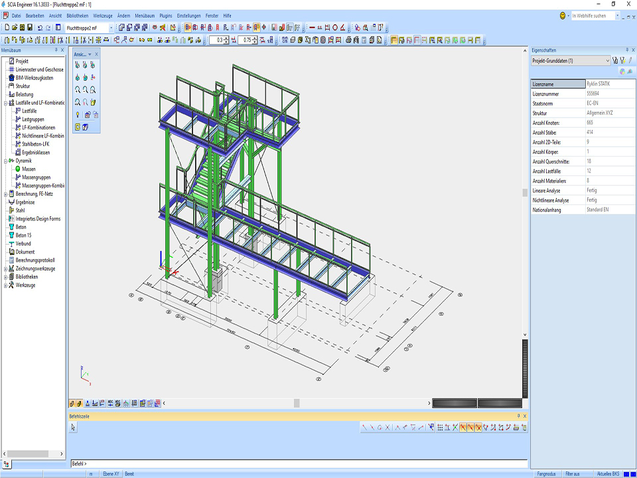The width and height of the screenshot is (637, 478).
Task: Click Berechnungsprotokoll in the tree
Action: coord(35,260)
